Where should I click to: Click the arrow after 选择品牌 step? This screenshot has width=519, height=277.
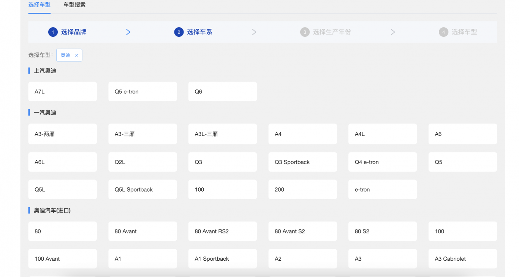(128, 32)
